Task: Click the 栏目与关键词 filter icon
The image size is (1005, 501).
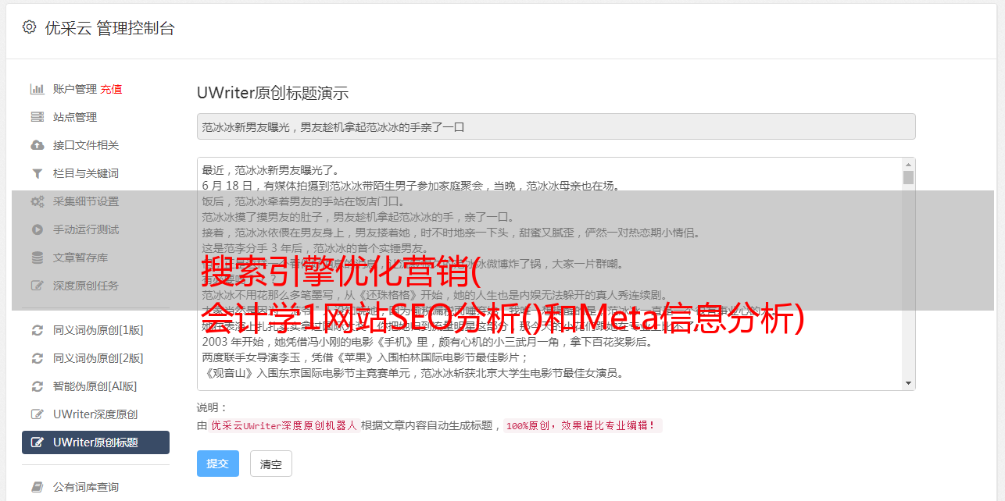Action: point(37,173)
